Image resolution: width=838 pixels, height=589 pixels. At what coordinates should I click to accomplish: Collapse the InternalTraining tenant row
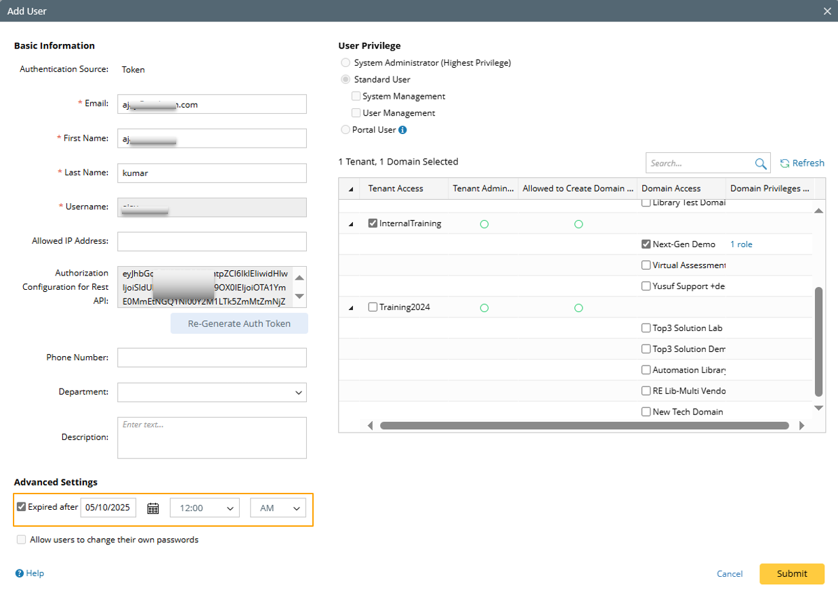[x=351, y=224]
